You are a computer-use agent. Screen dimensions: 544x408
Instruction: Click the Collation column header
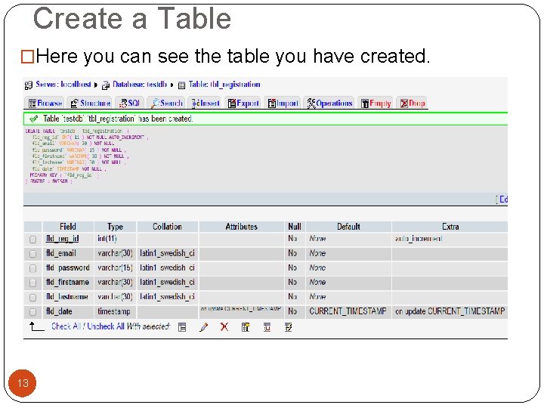[x=167, y=227]
